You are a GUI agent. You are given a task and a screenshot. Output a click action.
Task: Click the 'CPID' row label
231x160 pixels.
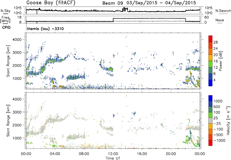[6, 27]
